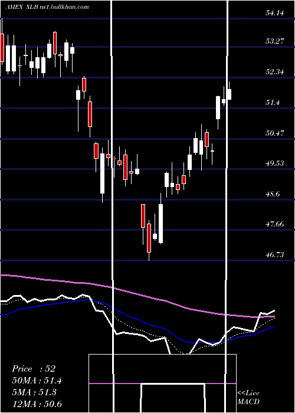Click the 47.66 price axis label
Viewport: 295px width, 413px height.
click(275, 224)
